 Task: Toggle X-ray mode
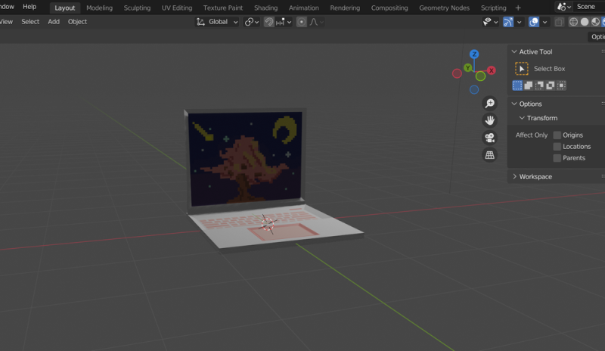(559, 22)
